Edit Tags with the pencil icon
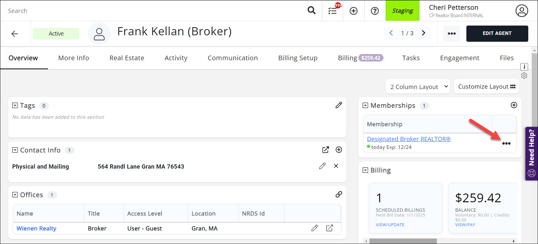This screenshot has width=538, height=244. click(339, 105)
